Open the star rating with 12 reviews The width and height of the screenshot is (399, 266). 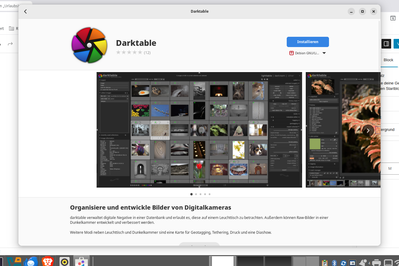pyautogui.click(x=133, y=52)
